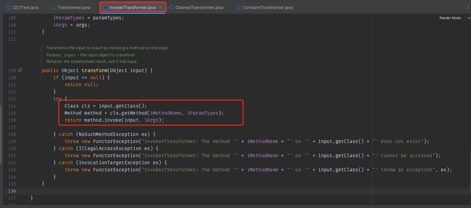Screen dimensions: 471x208
Task: Click the class icon on ConstantTransformer.java tab
Action: (x=239, y=7)
